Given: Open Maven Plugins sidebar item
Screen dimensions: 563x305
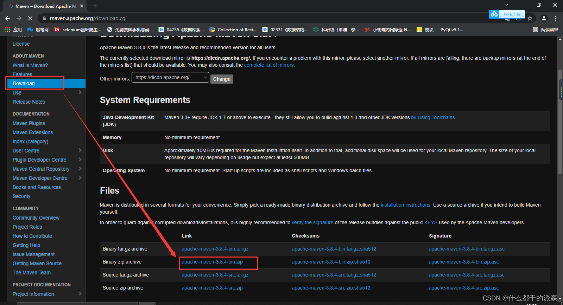Looking at the screenshot, I should [29, 123].
